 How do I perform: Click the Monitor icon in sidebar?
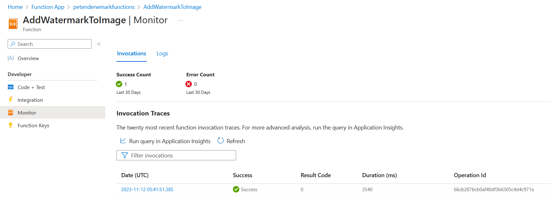pyautogui.click(x=11, y=112)
